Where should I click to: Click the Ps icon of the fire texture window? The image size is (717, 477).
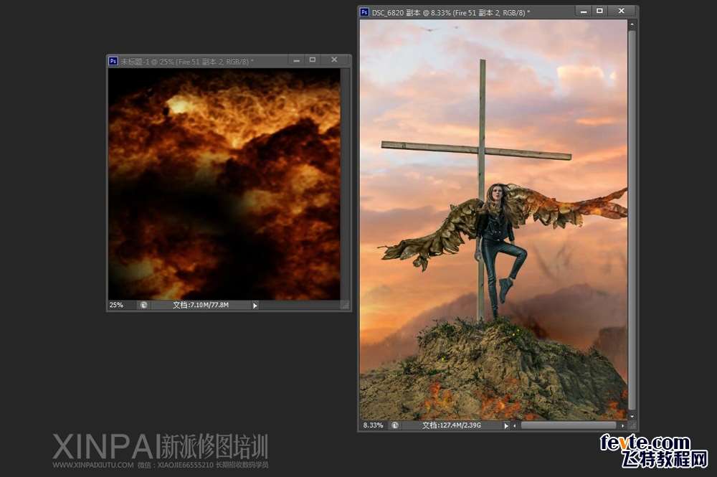pyautogui.click(x=113, y=61)
